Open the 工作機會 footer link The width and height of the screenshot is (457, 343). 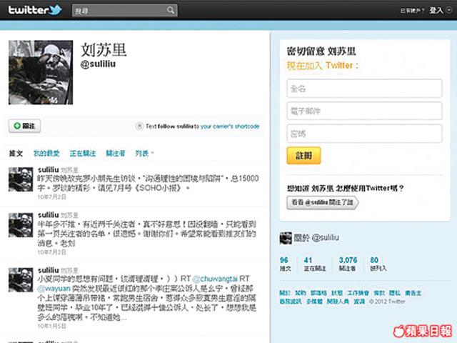point(358,293)
